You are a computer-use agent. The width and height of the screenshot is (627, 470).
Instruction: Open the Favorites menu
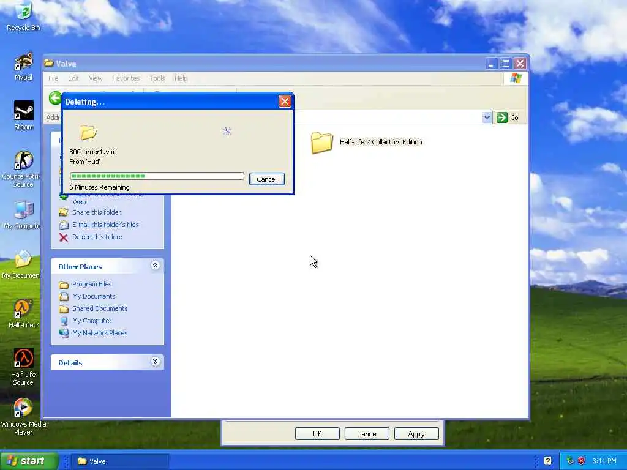[x=126, y=78]
